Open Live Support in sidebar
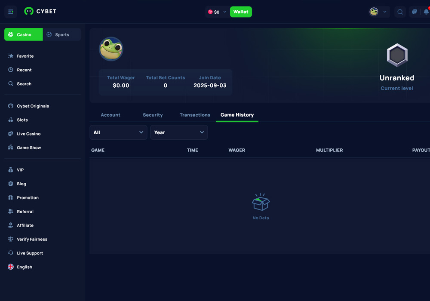 click(x=30, y=253)
